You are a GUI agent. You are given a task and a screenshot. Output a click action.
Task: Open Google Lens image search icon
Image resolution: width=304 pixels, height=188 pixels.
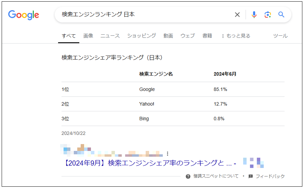pyautogui.click(x=267, y=15)
